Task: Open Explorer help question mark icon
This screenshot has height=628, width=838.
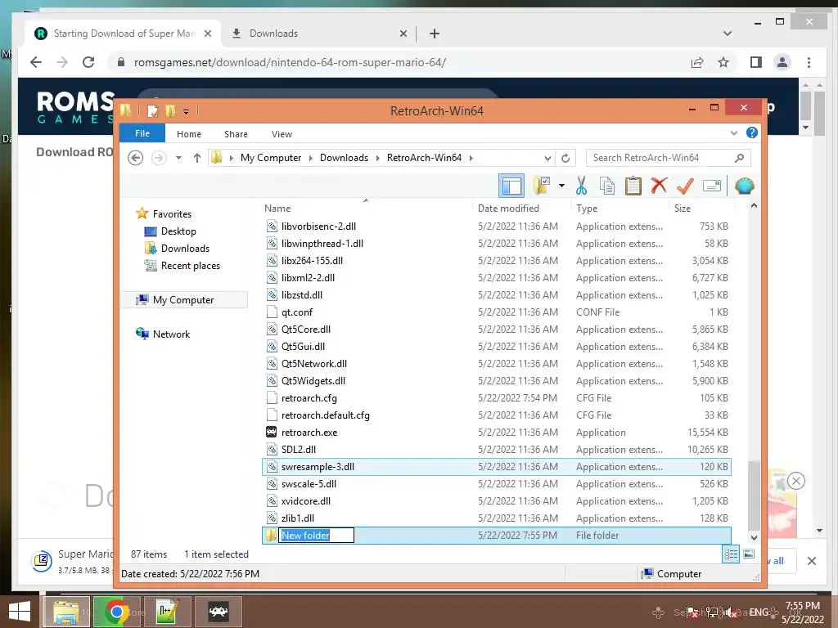Action: (751, 133)
